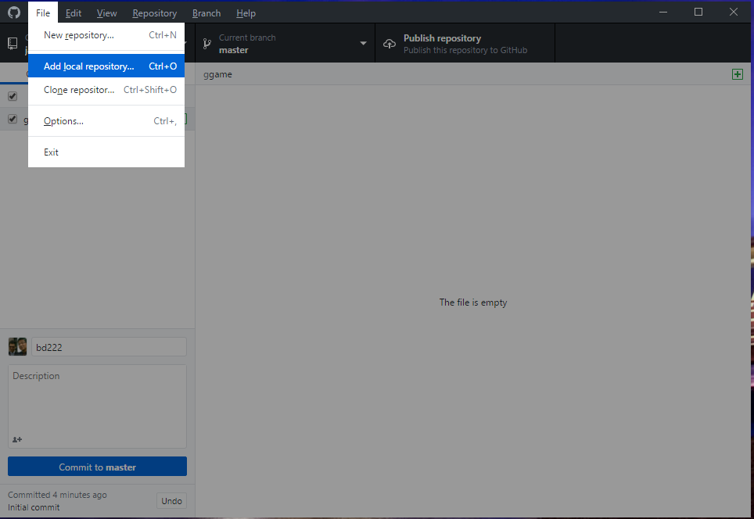
Task: Expand the Current branch master dropdown arrow
Action: [363, 44]
